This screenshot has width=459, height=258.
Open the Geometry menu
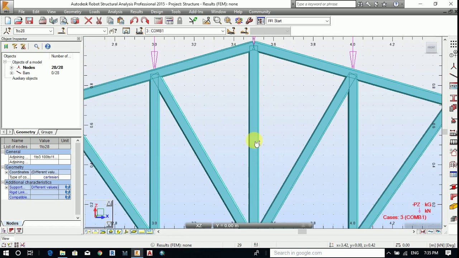[72, 11]
